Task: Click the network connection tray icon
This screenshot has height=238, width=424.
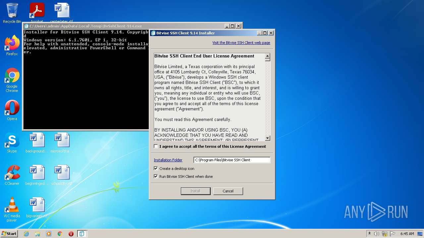Action: [385, 234]
